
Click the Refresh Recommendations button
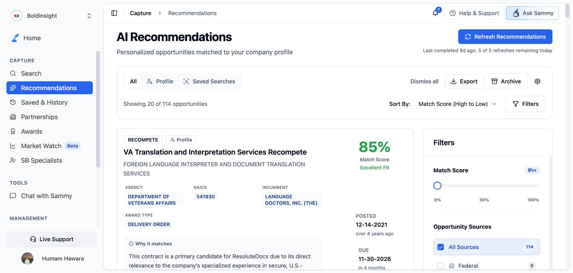pyautogui.click(x=505, y=37)
